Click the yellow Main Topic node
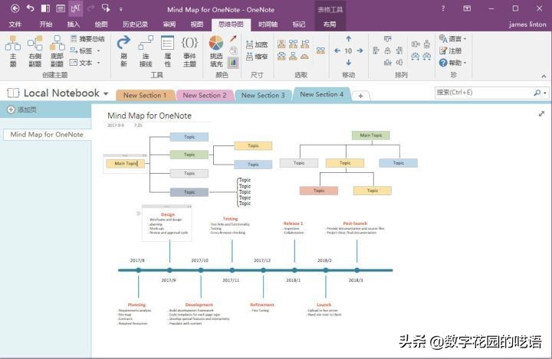The image size is (552, 359). (125, 164)
